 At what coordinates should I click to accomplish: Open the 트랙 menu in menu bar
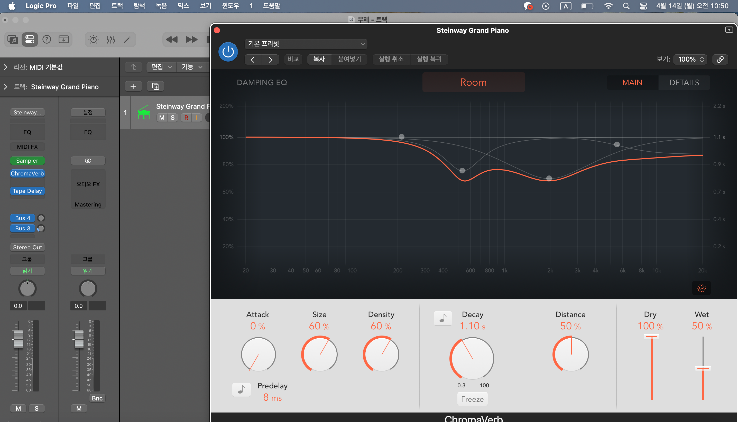click(117, 6)
